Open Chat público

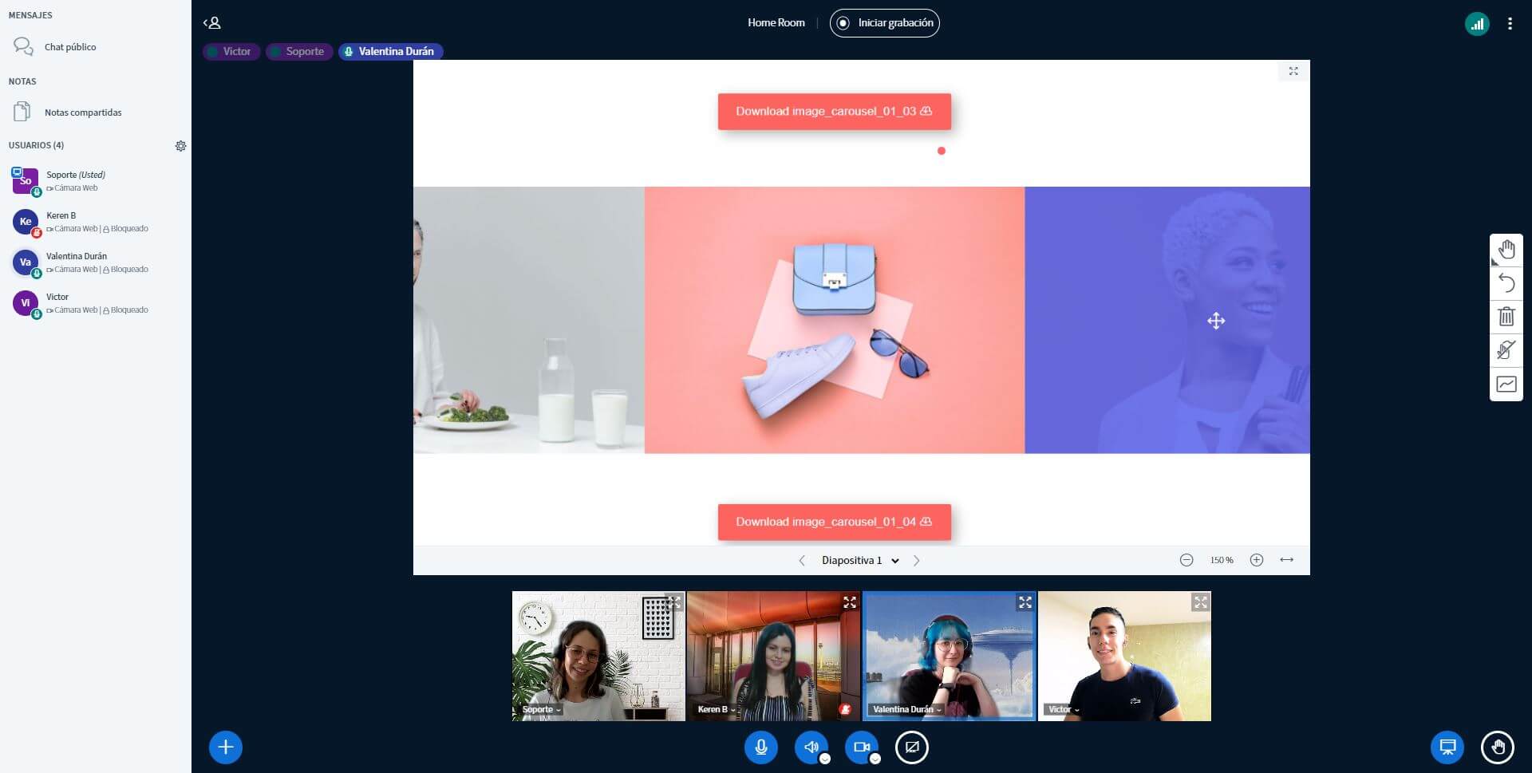70,47
